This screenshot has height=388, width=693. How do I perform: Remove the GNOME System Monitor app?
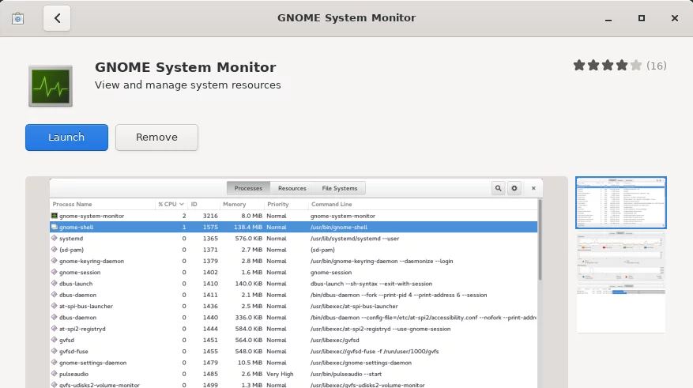coord(157,137)
